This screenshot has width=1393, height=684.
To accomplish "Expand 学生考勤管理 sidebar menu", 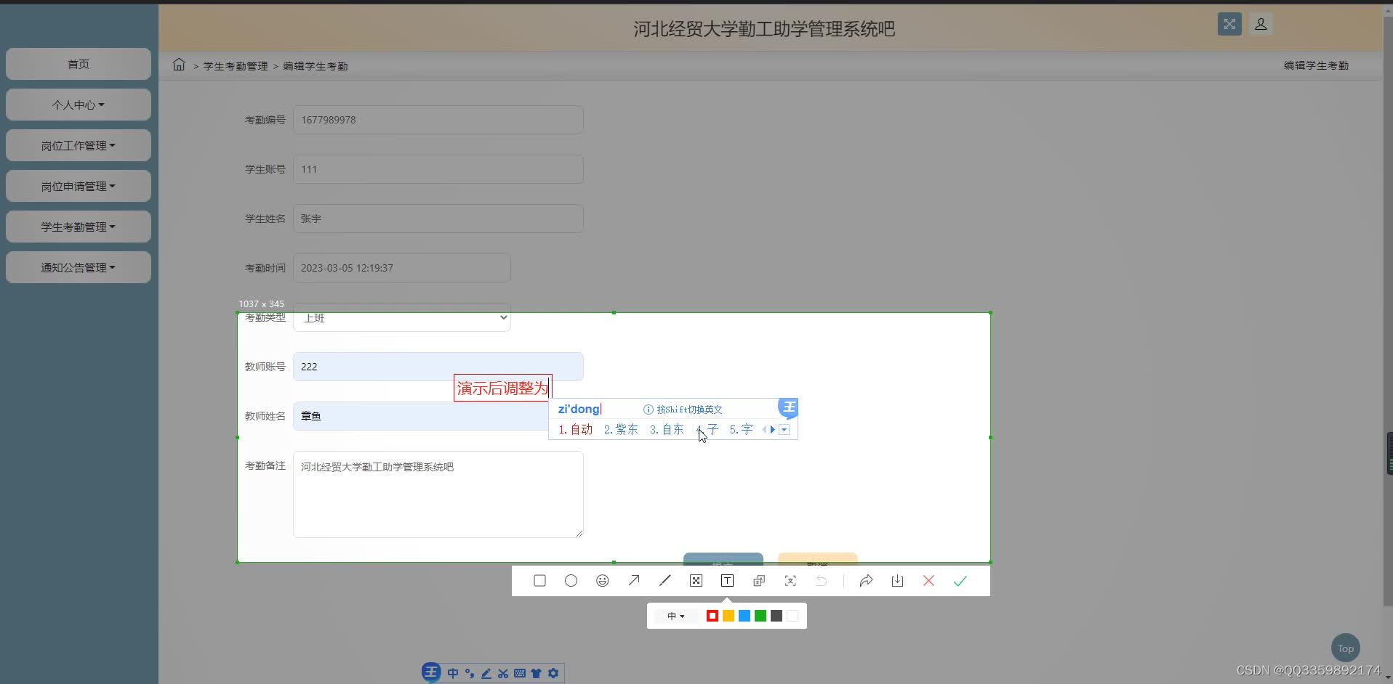I will pos(79,227).
